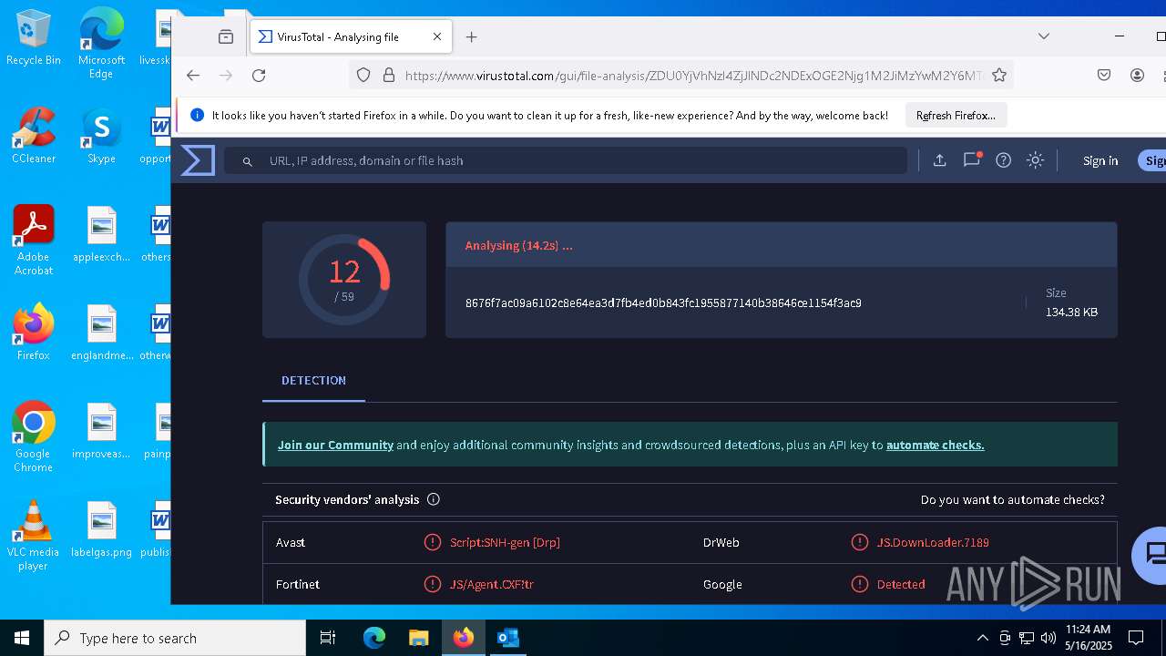Click the search magnifier icon in VirusTotal
The image size is (1166, 656).
pos(247,161)
